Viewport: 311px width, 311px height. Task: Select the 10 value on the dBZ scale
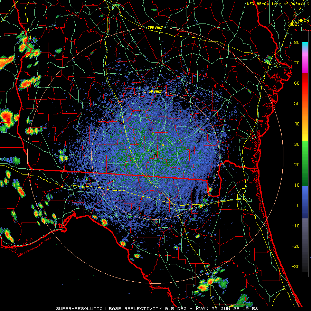297,185
